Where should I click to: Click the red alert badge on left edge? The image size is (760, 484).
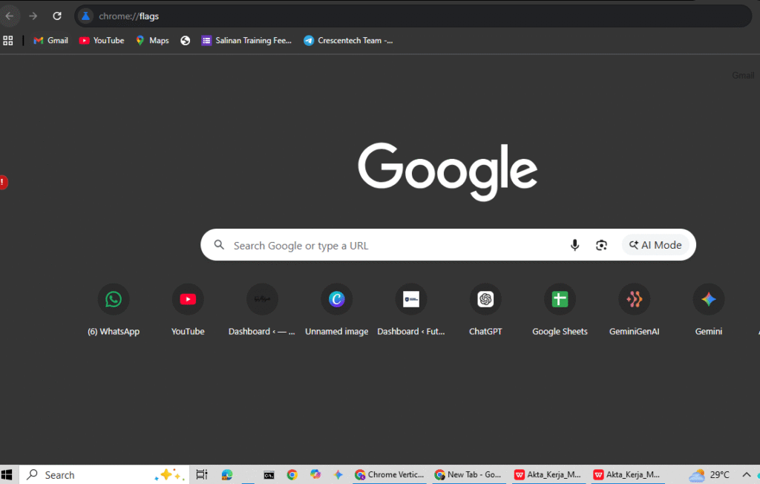tap(3, 182)
